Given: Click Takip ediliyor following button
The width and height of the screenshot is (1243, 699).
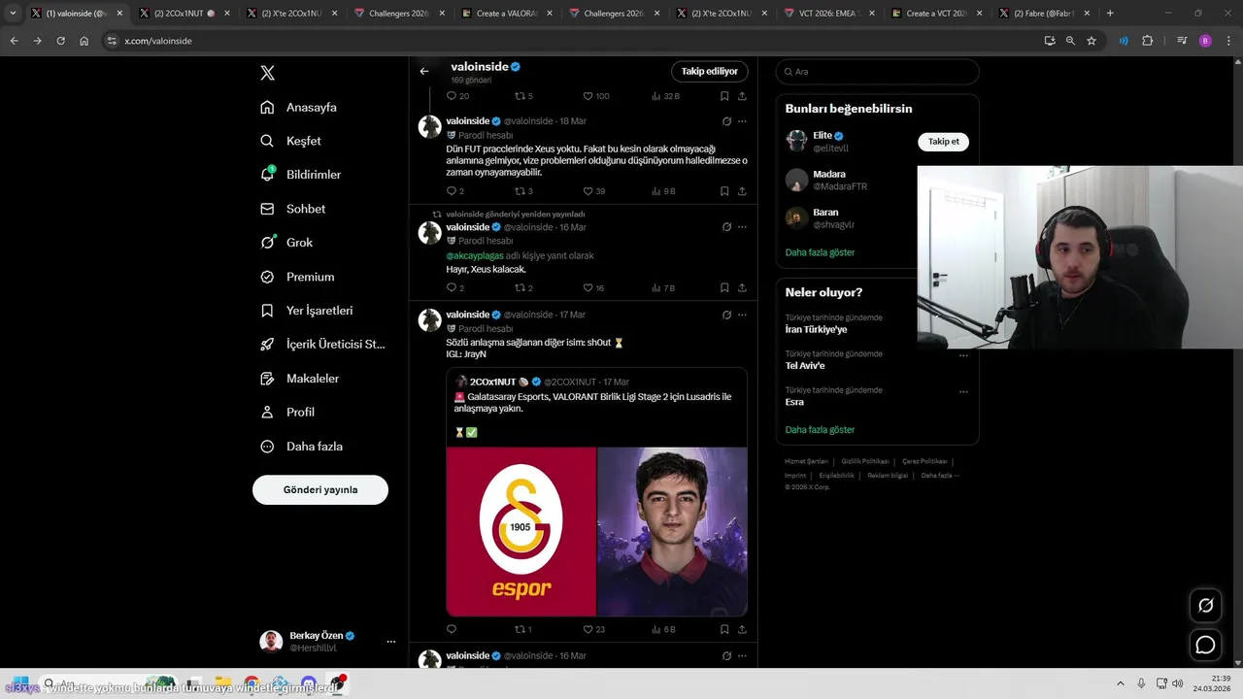Looking at the screenshot, I should (x=709, y=71).
